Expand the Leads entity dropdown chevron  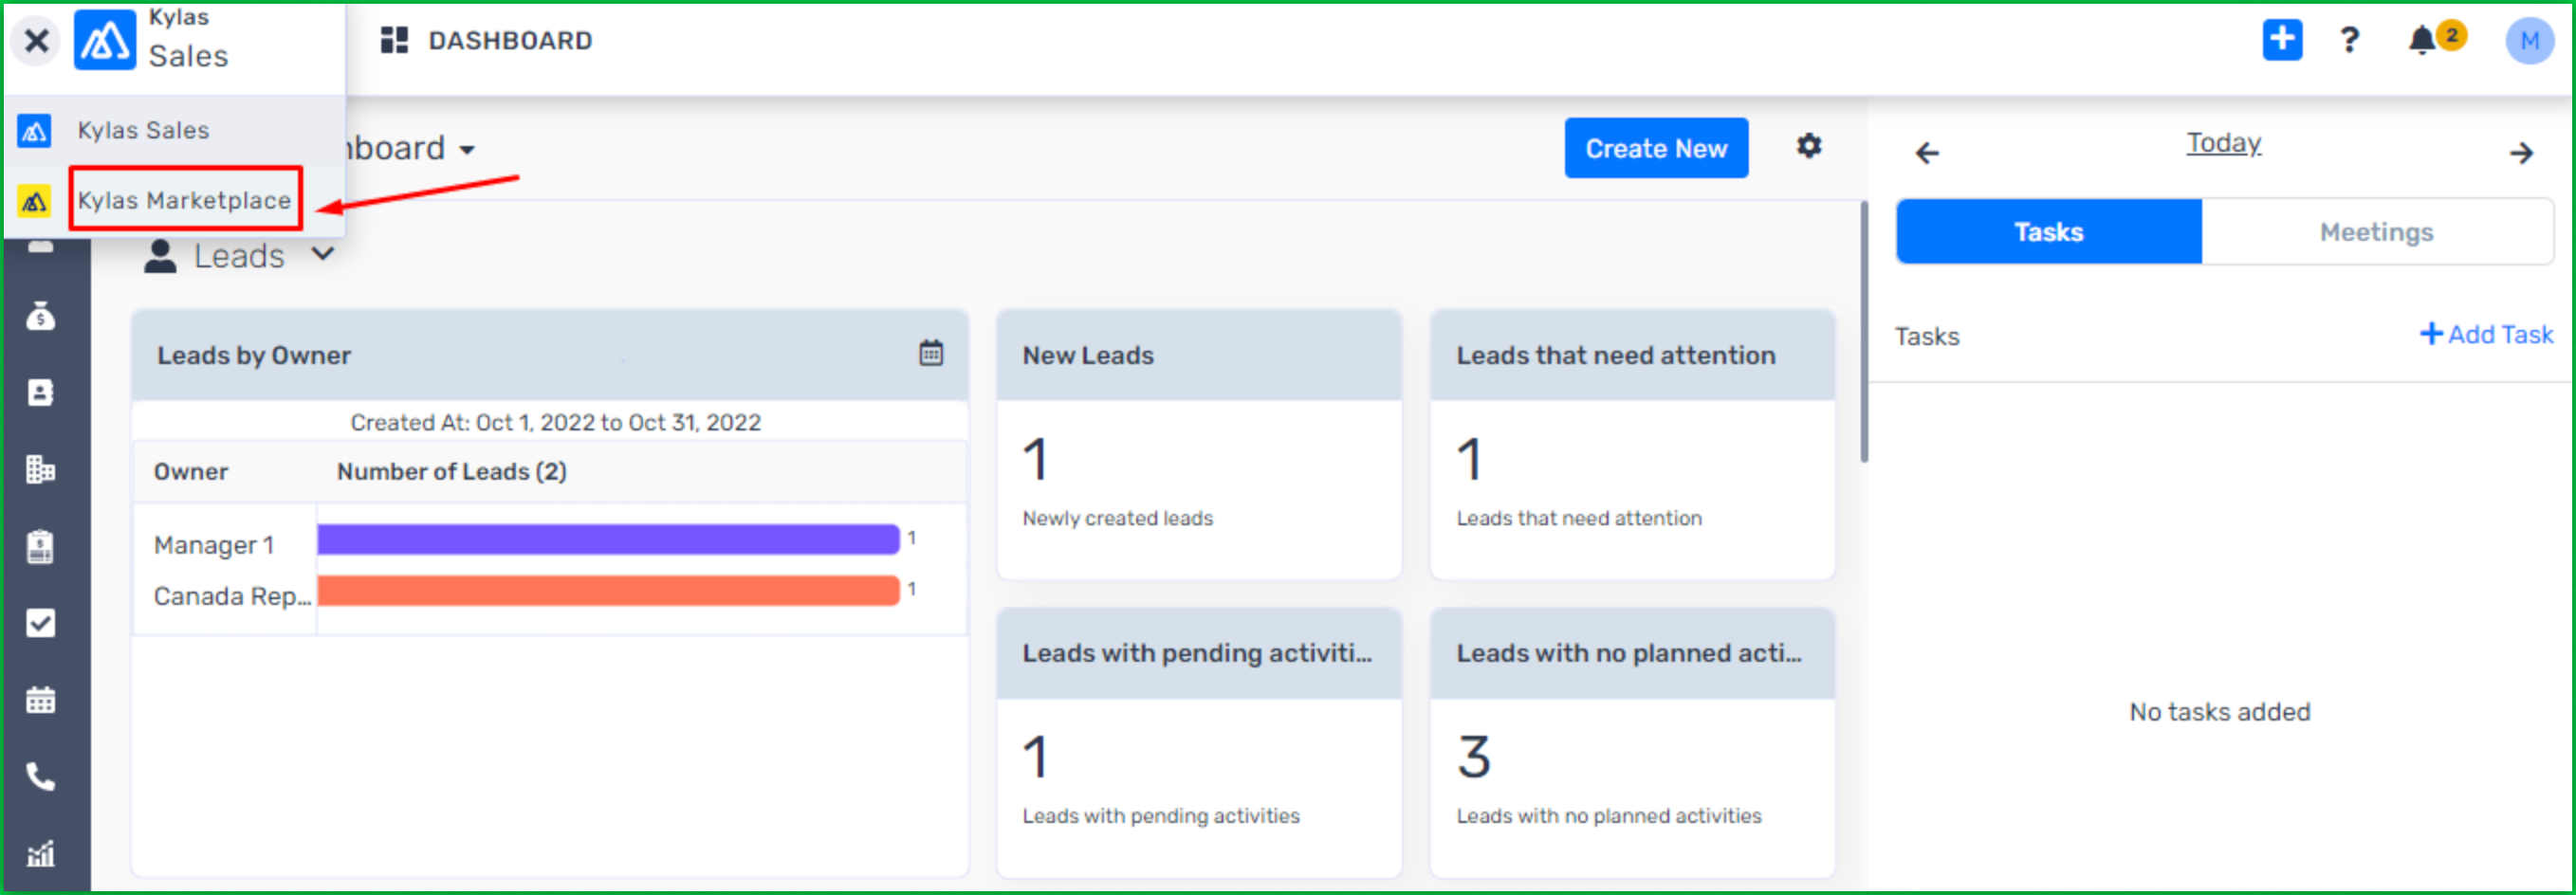(x=322, y=254)
